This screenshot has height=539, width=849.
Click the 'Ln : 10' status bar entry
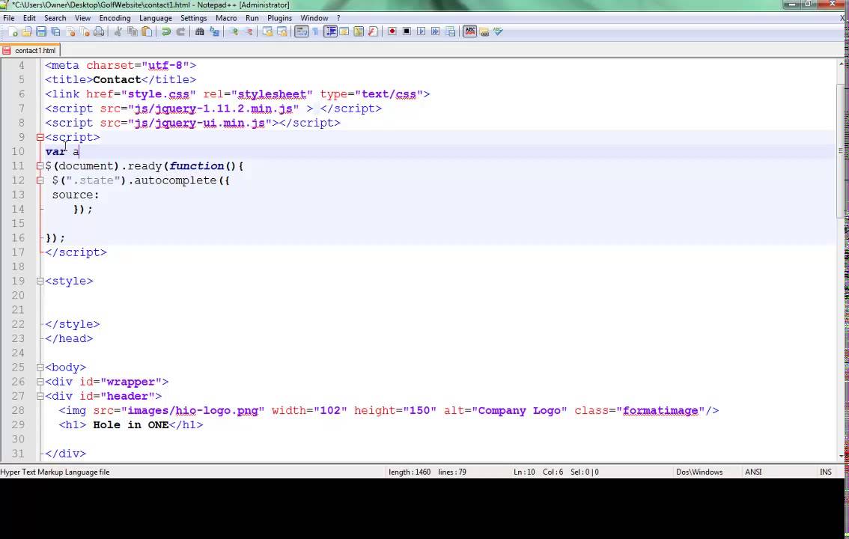[524, 472]
